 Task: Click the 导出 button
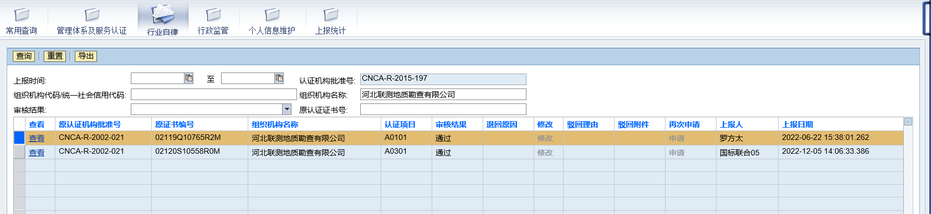click(x=86, y=56)
